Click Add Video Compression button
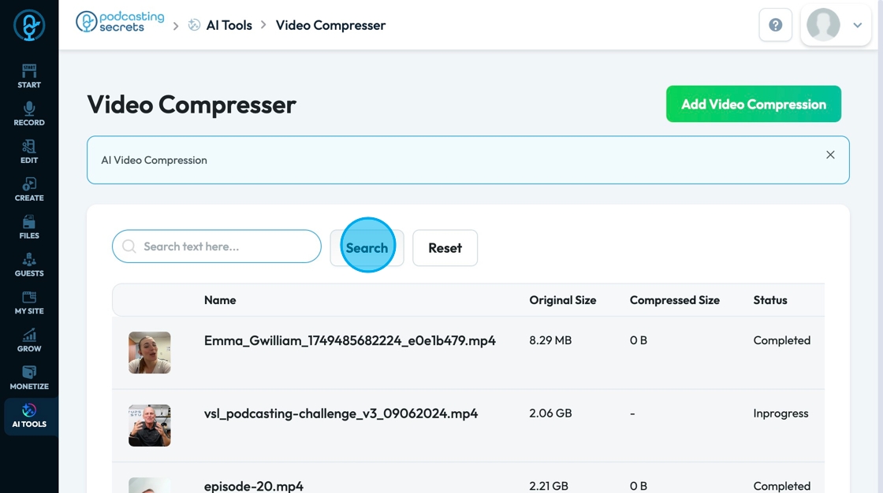The image size is (883, 493). click(x=754, y=104)
